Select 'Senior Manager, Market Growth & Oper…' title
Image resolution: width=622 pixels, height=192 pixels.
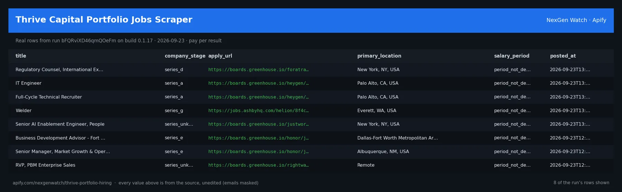[63, 152]
